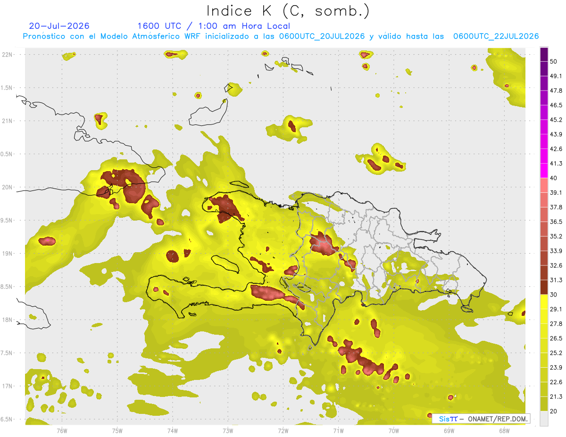The image size is (566, 437).
Task: Select the dark brown swatch between 30 and 31.3
Action: (544, 287)
